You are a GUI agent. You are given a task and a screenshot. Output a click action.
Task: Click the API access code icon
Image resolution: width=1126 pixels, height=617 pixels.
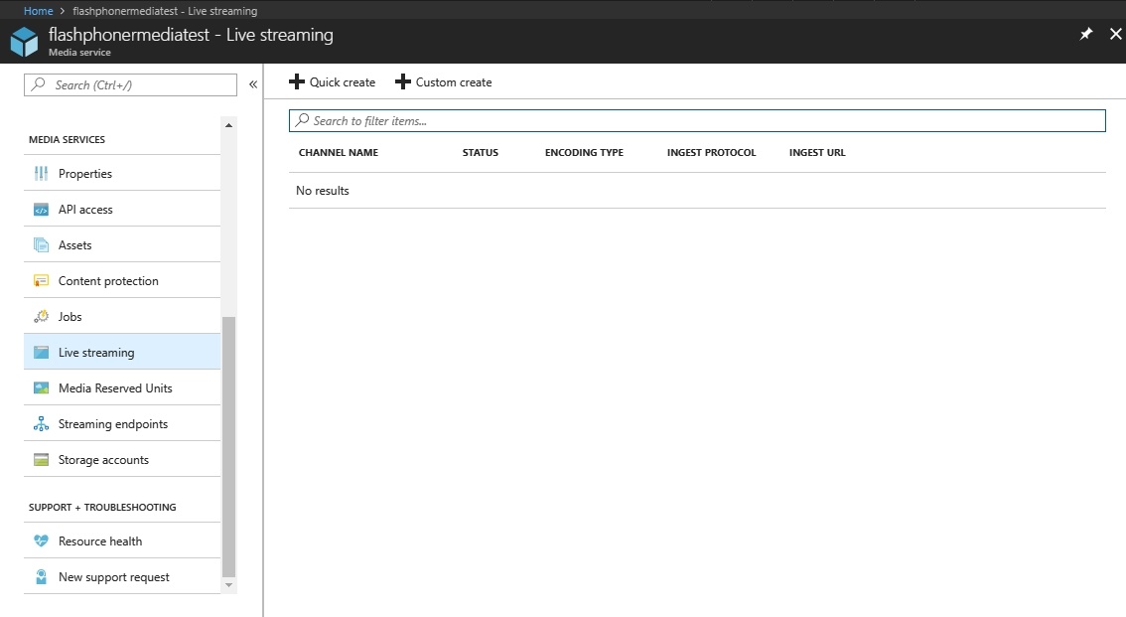(x=41, y=210)
